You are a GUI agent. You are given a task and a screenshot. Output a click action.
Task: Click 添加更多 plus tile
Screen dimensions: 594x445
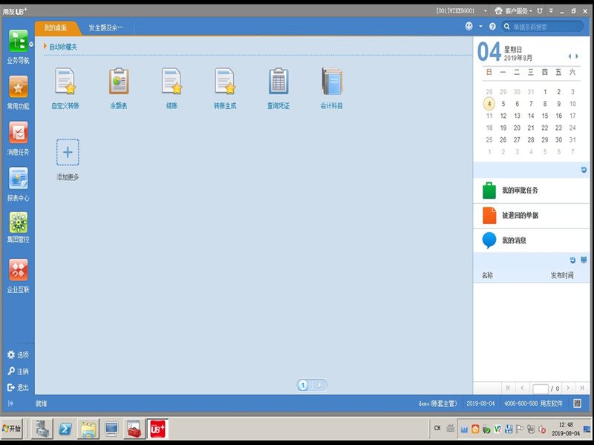68,153
